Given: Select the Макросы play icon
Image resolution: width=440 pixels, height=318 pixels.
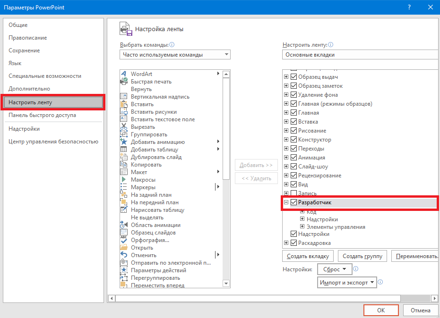Looking at the screenshot, I should [x=124, y=180].
